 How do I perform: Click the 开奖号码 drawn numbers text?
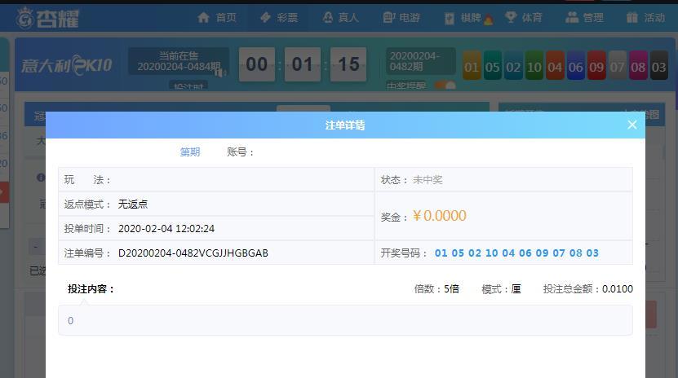(516, 253)
